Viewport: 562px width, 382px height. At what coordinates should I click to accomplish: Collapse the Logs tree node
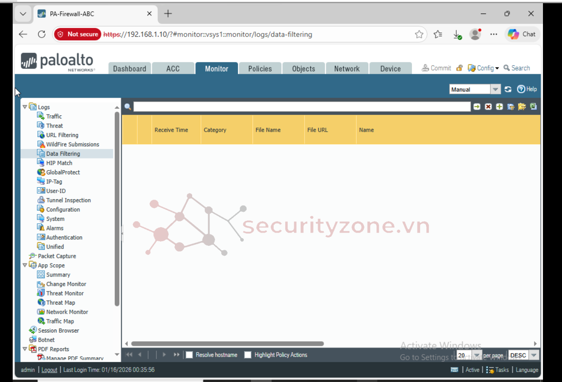point(25,107)
